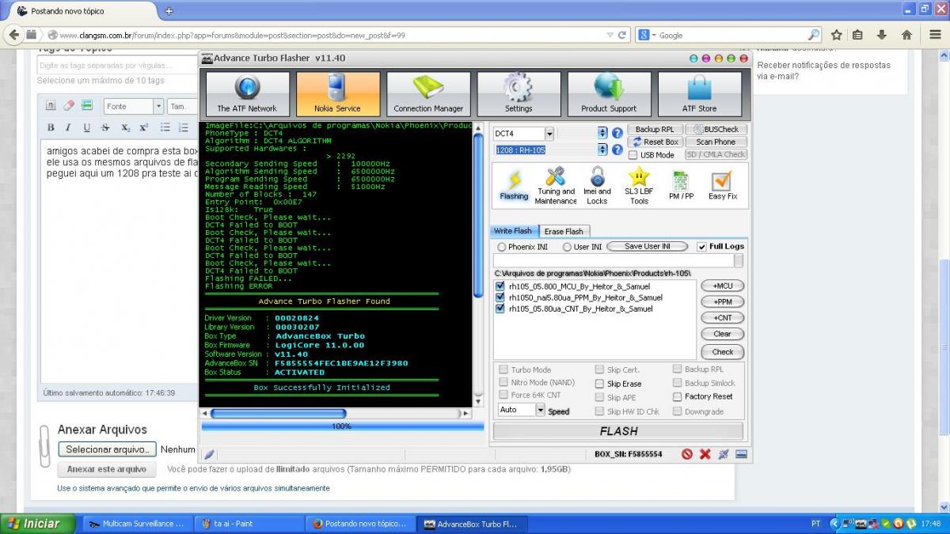The width and height of the screenshot is (950, 534).
Task: Click the blue window icon in flasher status bar
Action: coord(741,454)
